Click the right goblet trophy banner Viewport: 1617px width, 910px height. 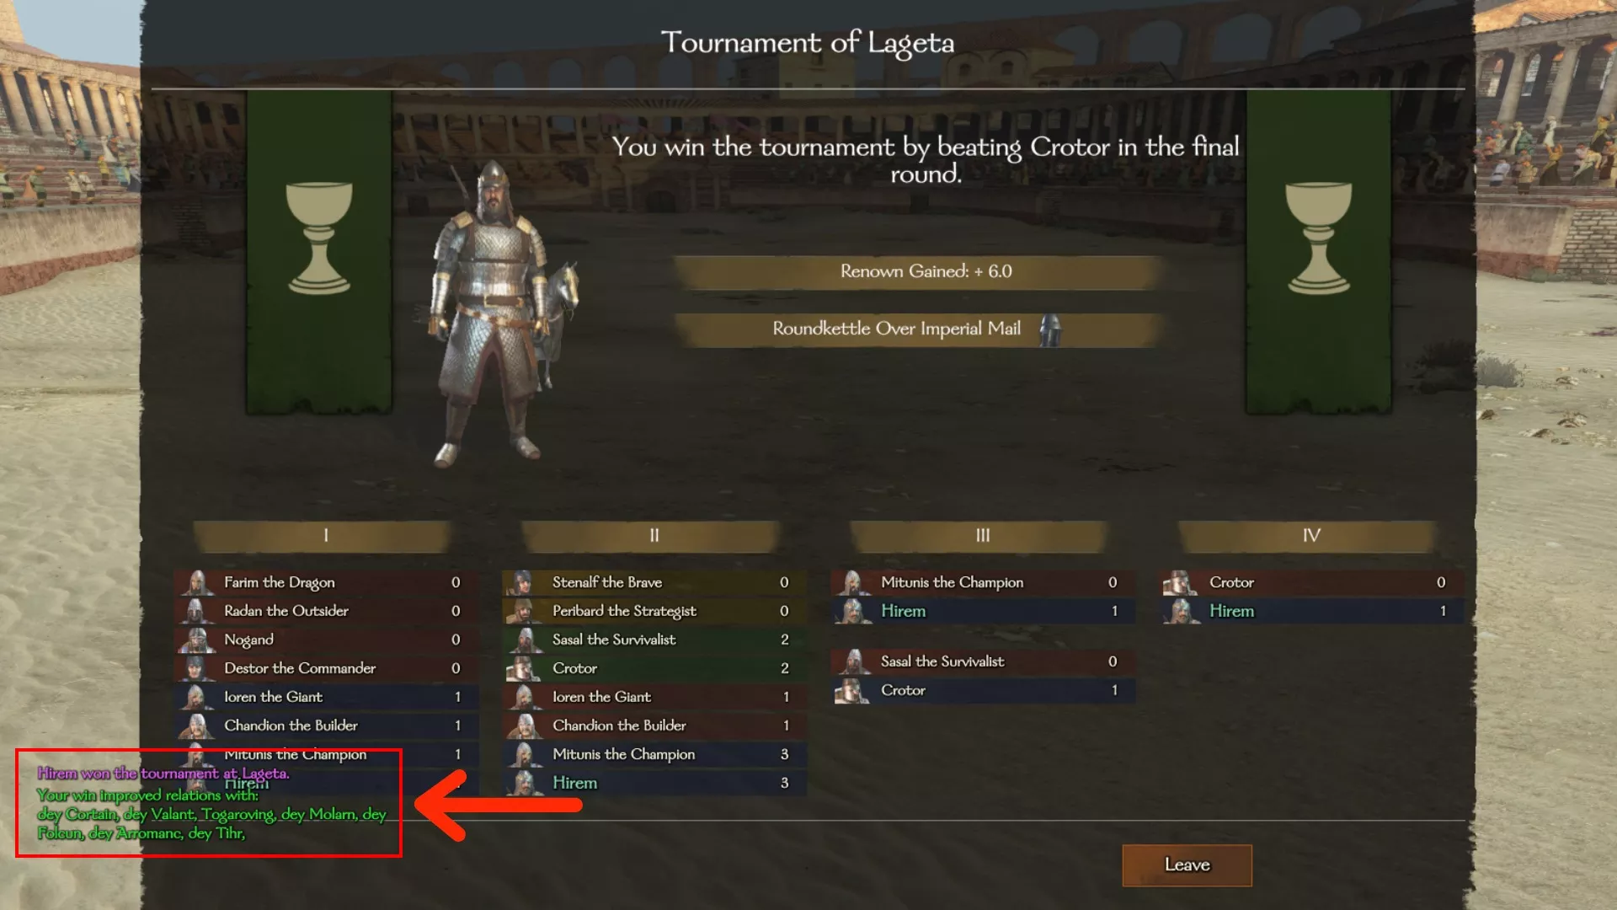(1318, 252)
